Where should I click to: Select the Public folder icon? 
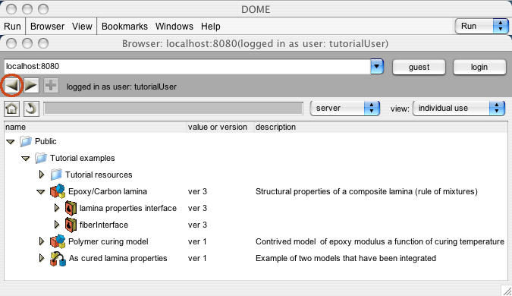click(26, 141)
